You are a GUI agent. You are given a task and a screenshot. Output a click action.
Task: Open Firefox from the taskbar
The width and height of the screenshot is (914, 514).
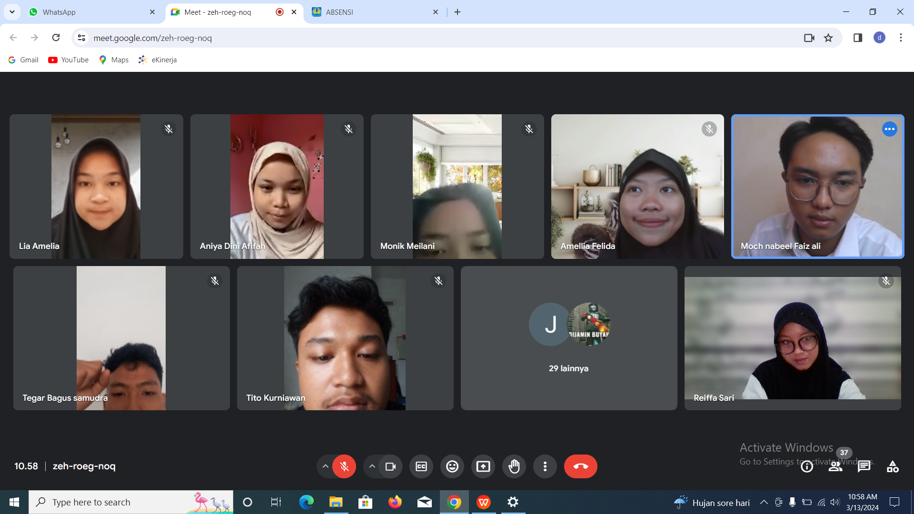tap(395, 502)
